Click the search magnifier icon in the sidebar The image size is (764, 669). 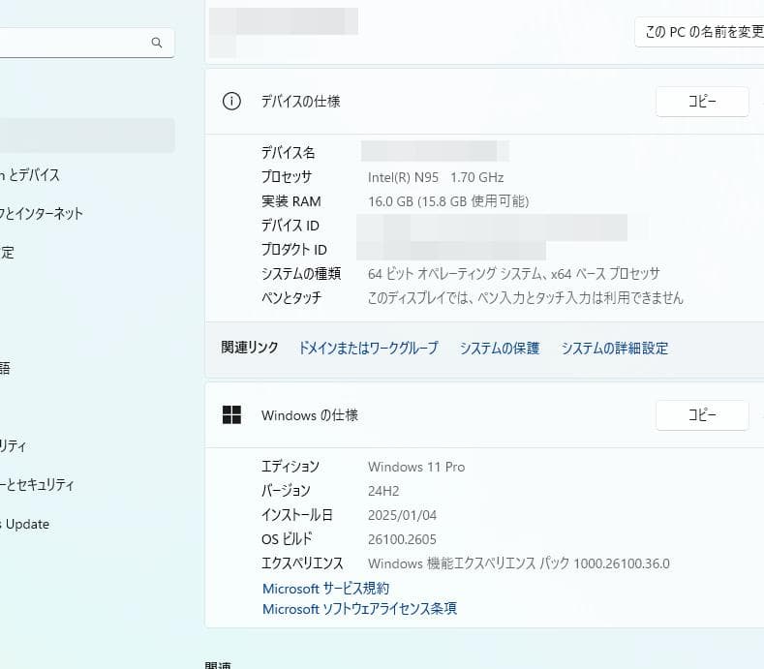click(x=157, y=43)
